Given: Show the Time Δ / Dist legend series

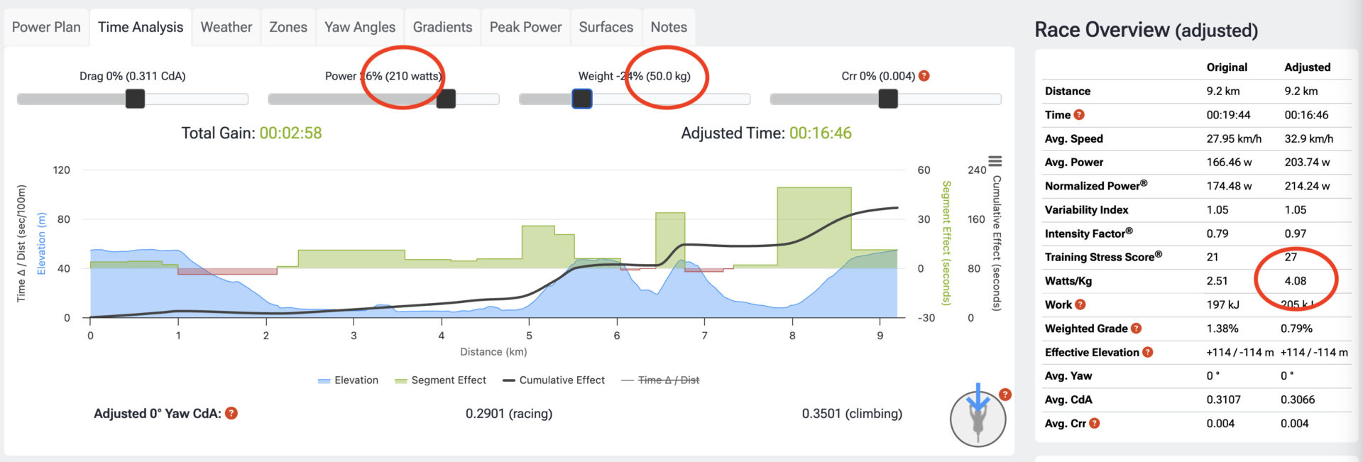Looking at the screenshot, I should tap(660, 380).
